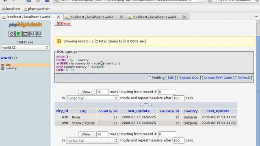The image size is (260, 146).
Task: Sort by country column header
Action: (x=191, y=111)
